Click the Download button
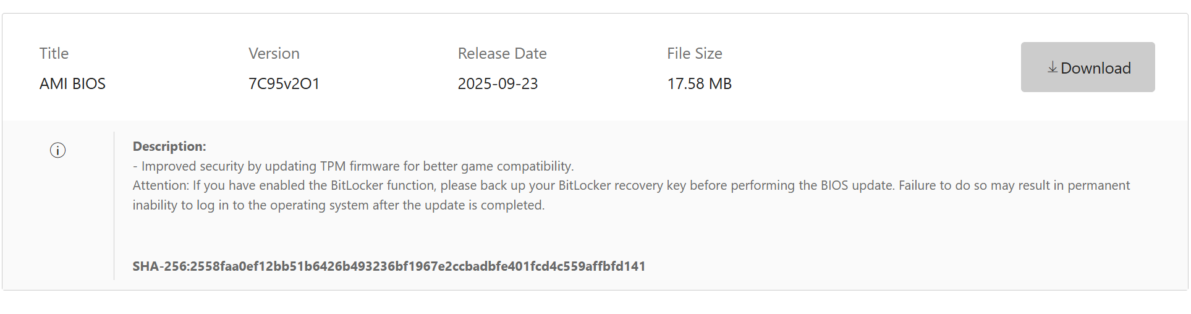 [x=1087, y=67]
